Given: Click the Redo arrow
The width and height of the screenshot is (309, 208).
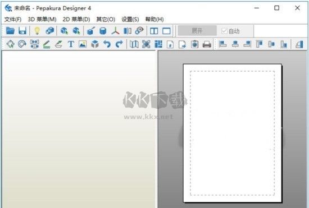Looking at the screenshot, I should [119, 44].
